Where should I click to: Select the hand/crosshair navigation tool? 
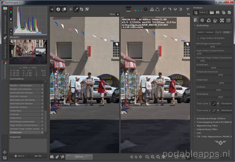[x=70, y=9]
